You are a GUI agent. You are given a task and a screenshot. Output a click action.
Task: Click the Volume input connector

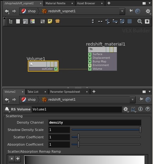click(x=90, y=69)
